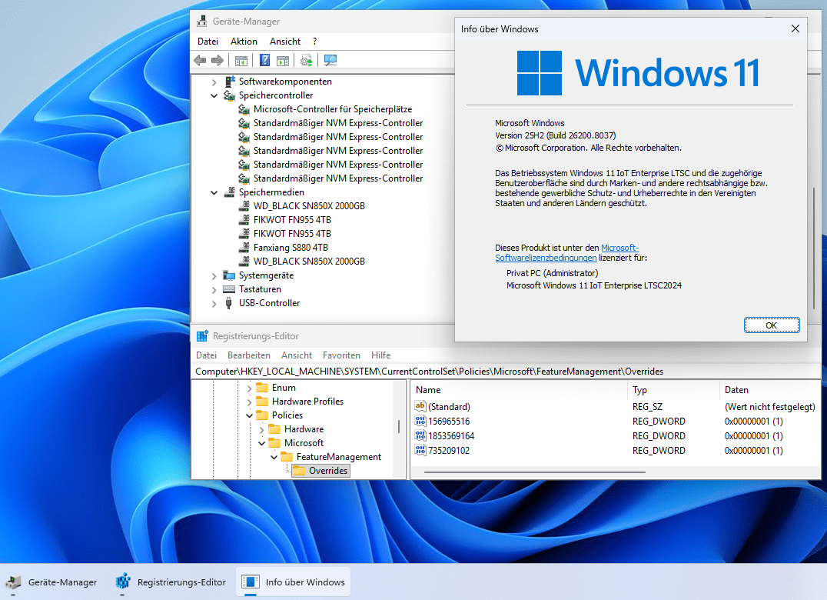Expand the USB-Controller node

click(x=214, y=303)
